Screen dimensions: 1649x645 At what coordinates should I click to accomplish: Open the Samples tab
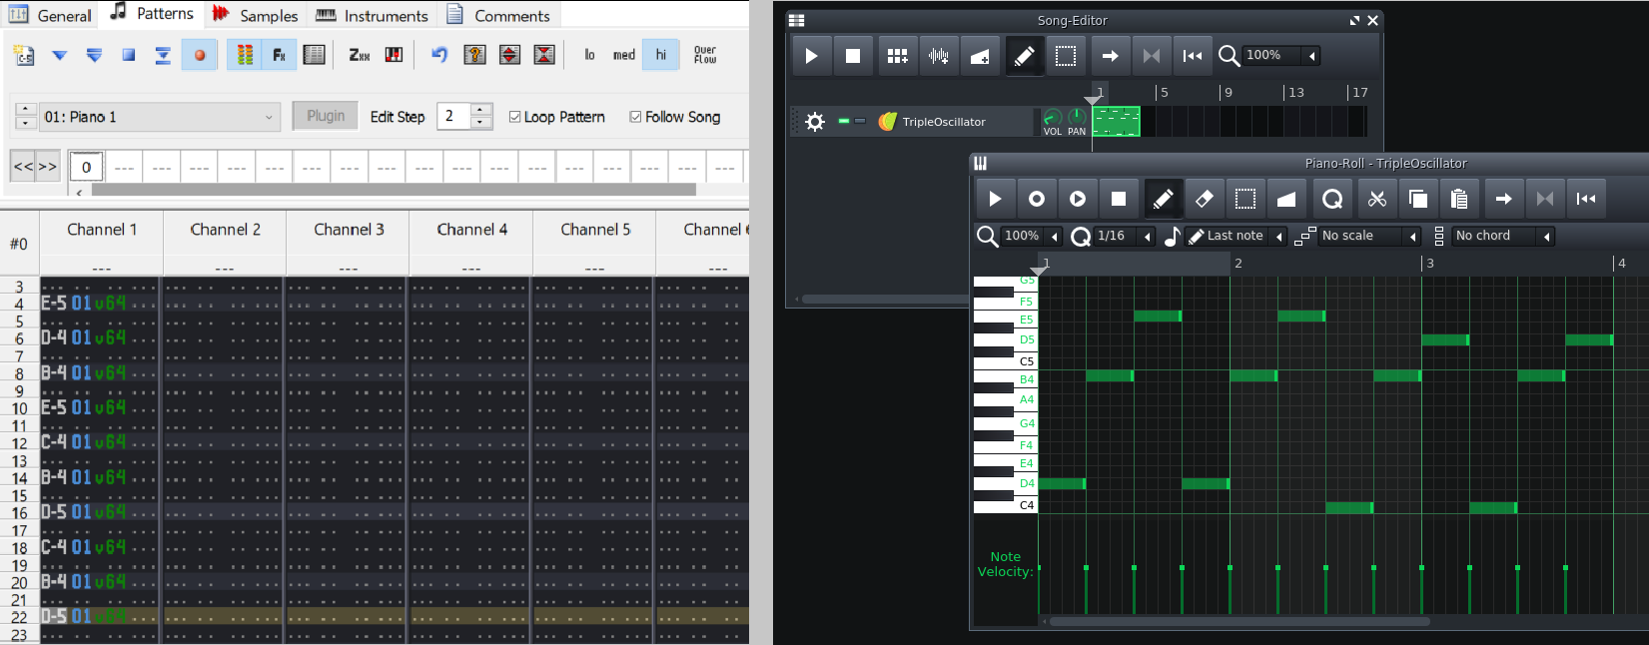[x=255, y=15]
